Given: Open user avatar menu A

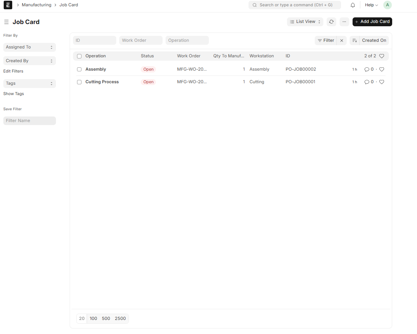Looking at the screenshot, I should tap(387, 5).
